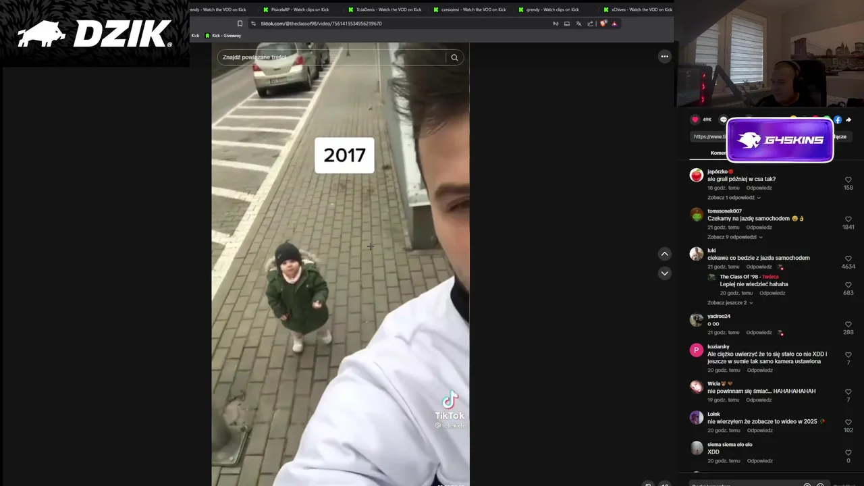Image resolution: width=864 pixels, height=486 pixels.
Task: Switch to 'grendy - Watch clips on Kick' tab
Action: tap(551, 9)
